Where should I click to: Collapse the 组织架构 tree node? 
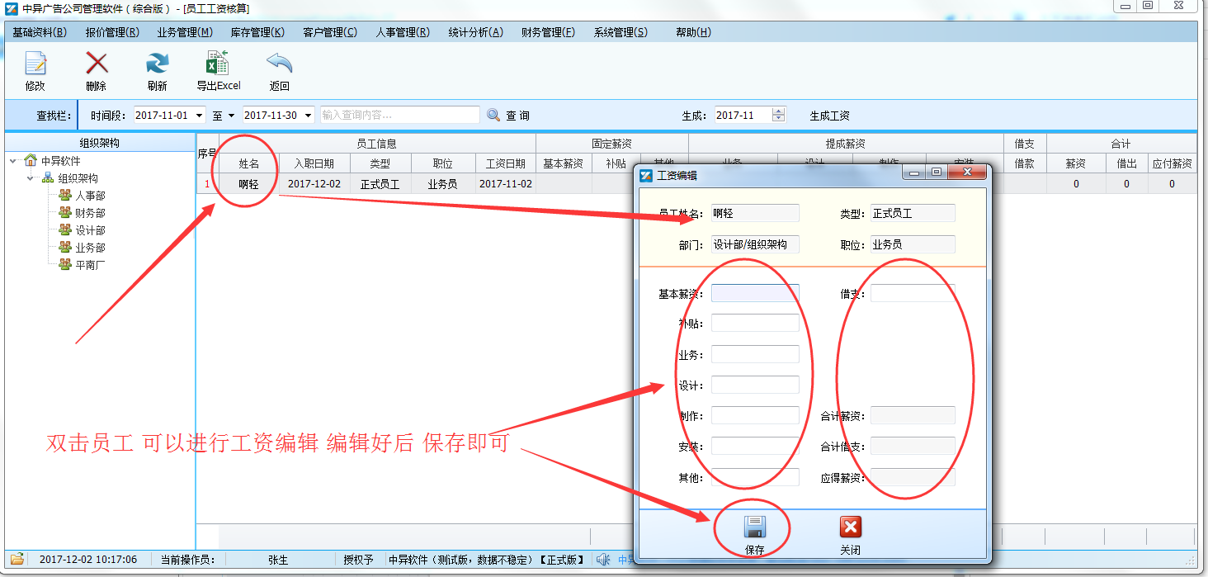click(29, 178)
